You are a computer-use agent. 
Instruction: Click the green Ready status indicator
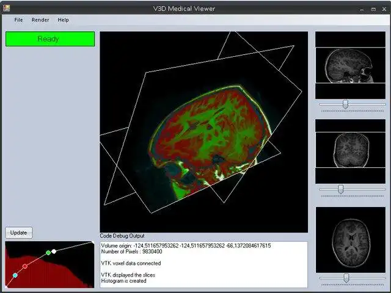click(50, 39)
